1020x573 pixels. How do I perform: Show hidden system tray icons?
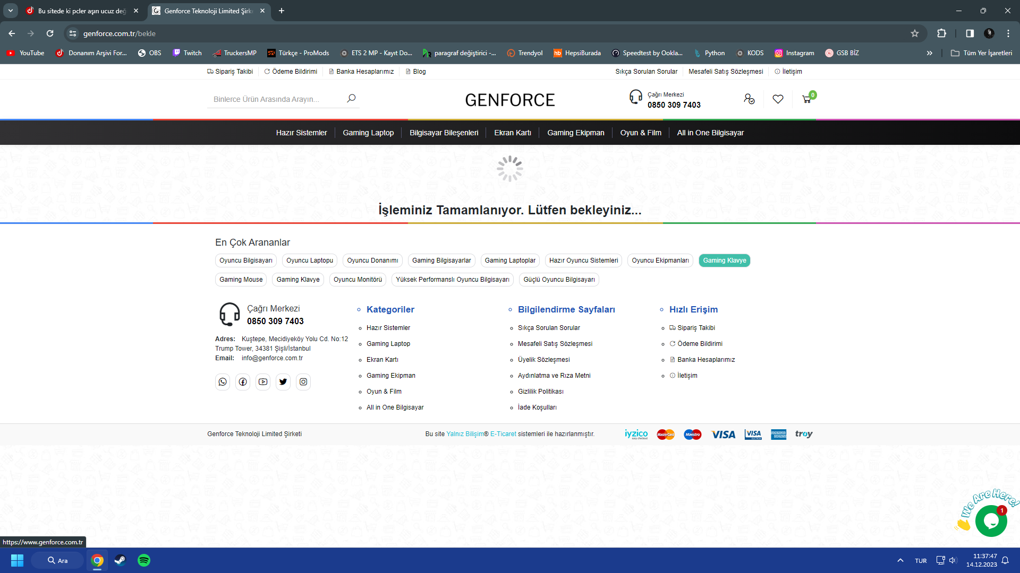click(900, 560)
